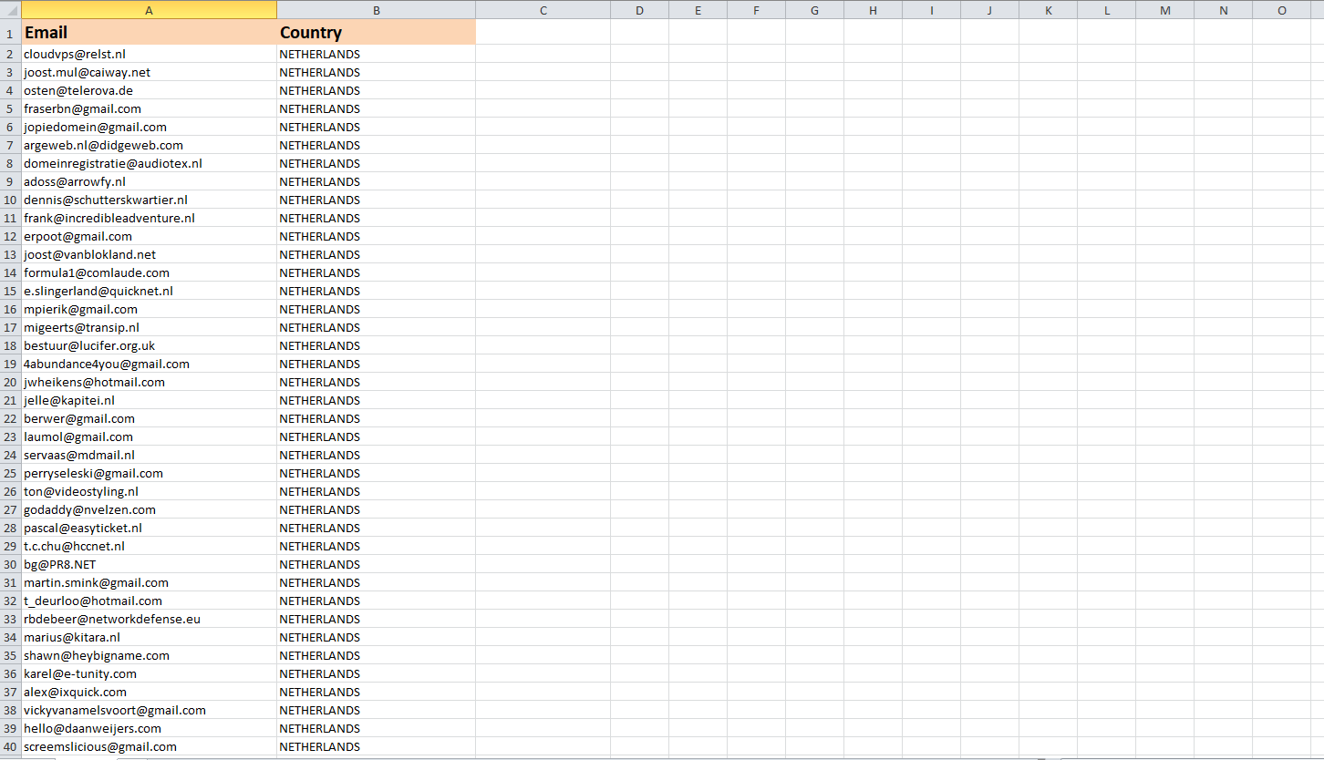This screenshot has width=1324, height=760.
Task: Select the cell cloudvps@relst.nl
Action: [x=149, y=54]
